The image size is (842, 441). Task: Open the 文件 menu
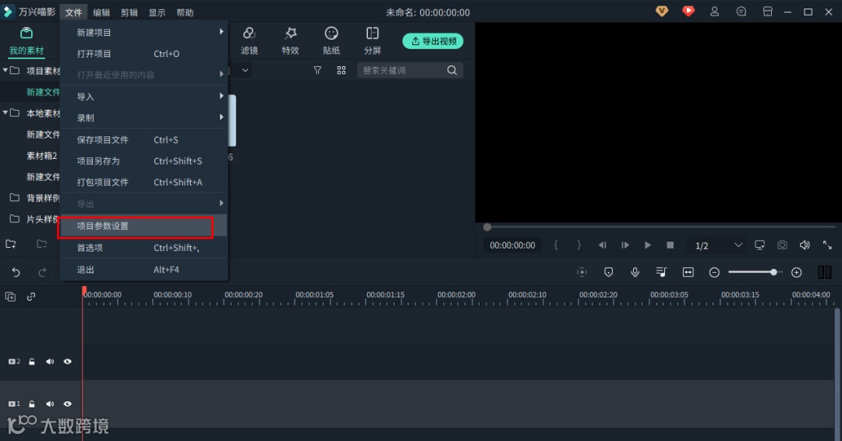[73, 12]
